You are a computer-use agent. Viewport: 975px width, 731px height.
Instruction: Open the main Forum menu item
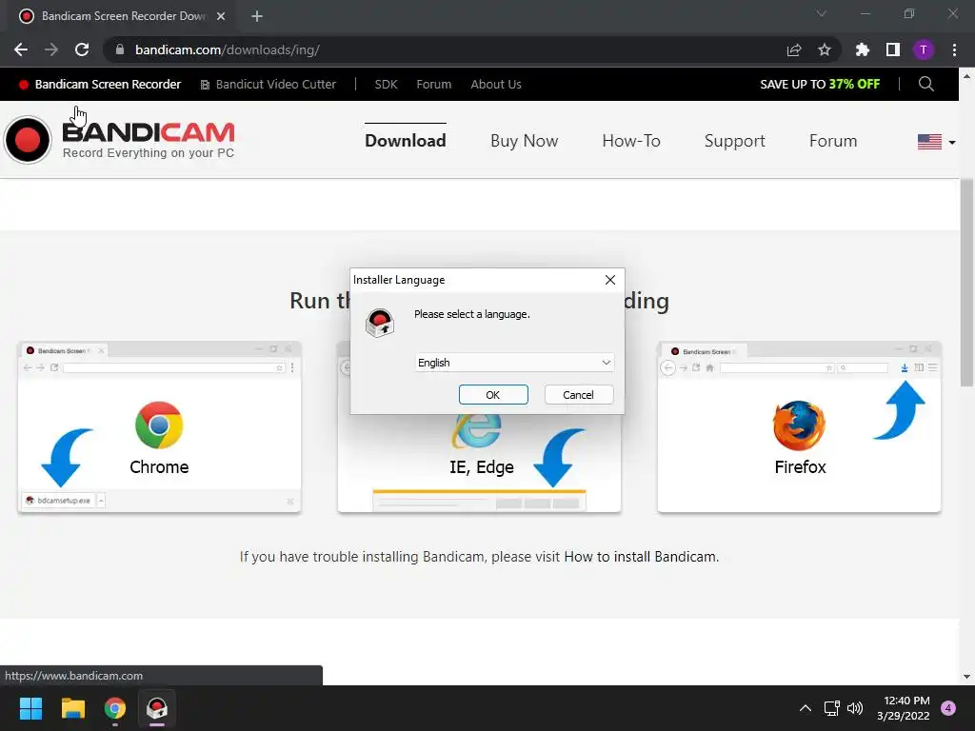[832, 141]
